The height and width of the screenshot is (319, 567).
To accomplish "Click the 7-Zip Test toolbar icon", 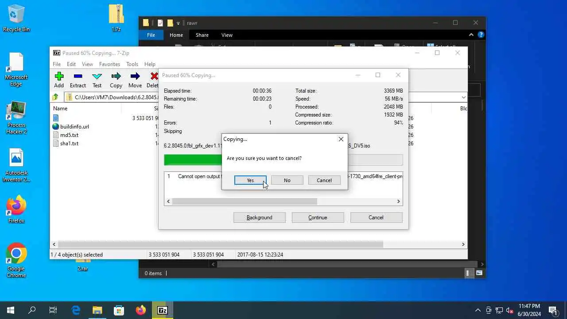I will [x=97, y=80].
